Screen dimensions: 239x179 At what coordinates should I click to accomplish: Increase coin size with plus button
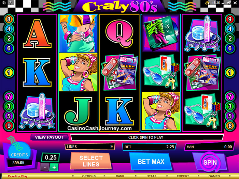pos(54,167)
